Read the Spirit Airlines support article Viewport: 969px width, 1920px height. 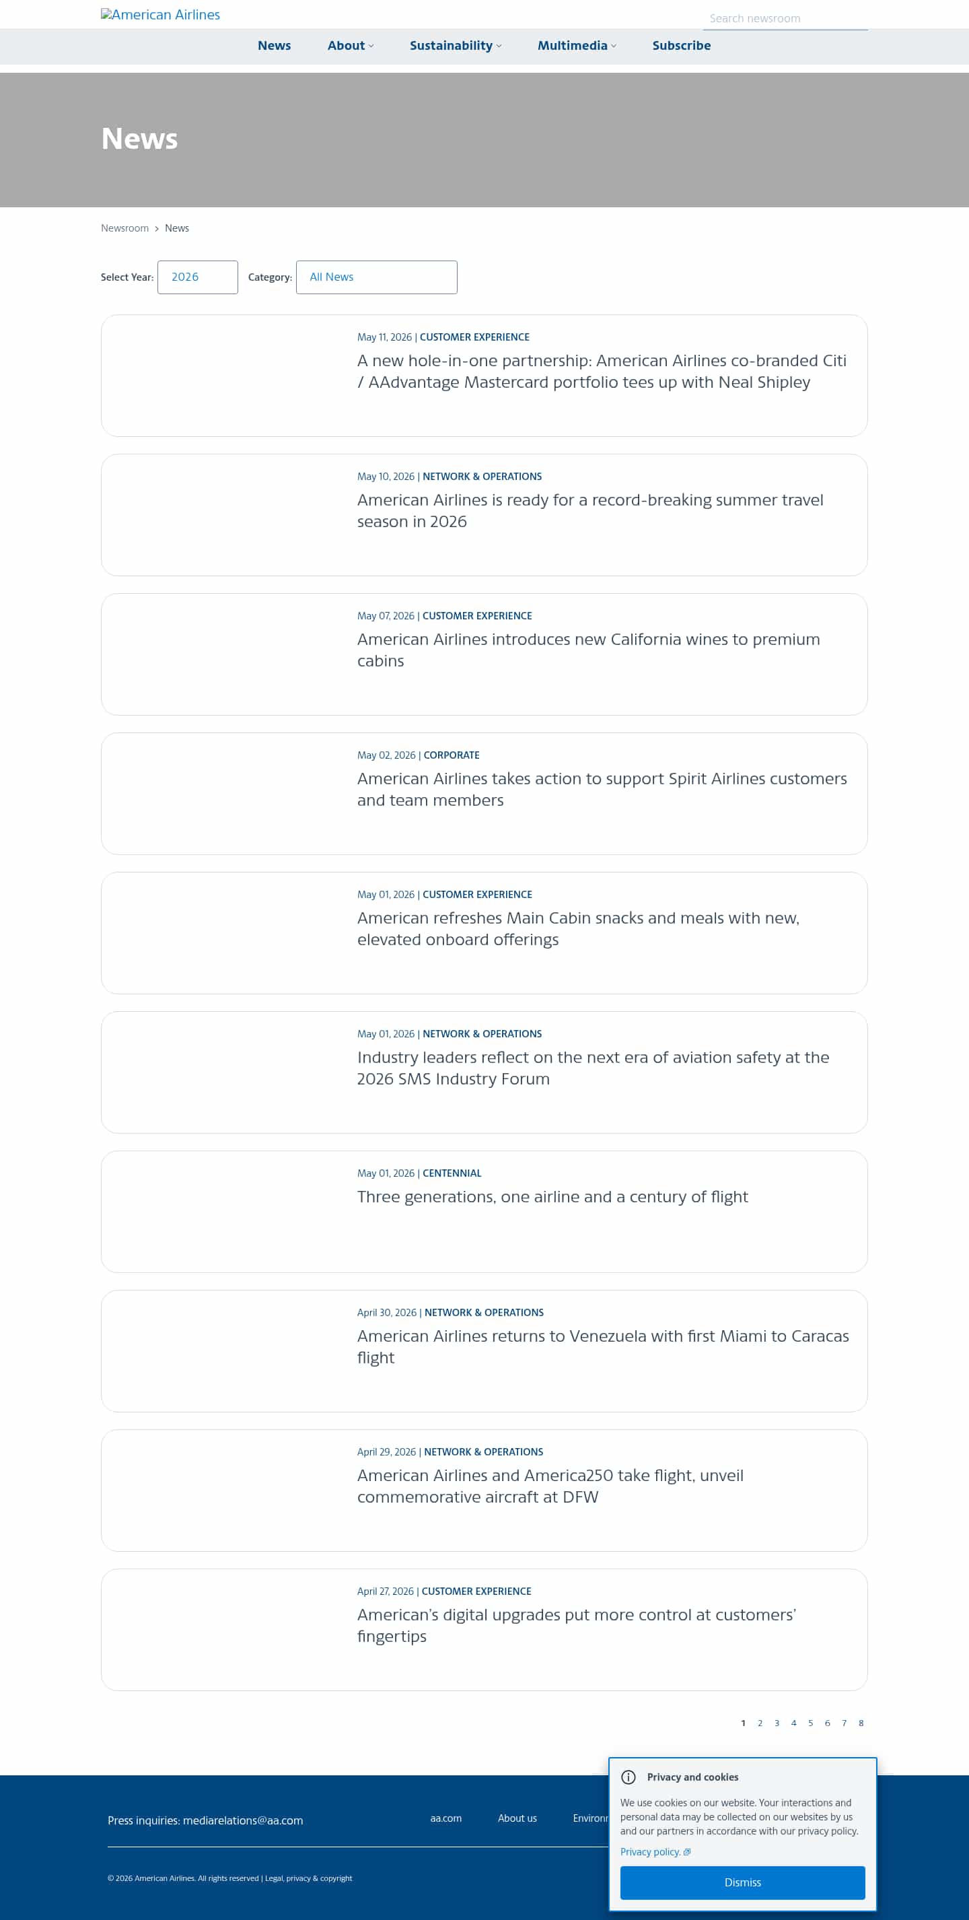pyautogui.click(x=602, y=789)
